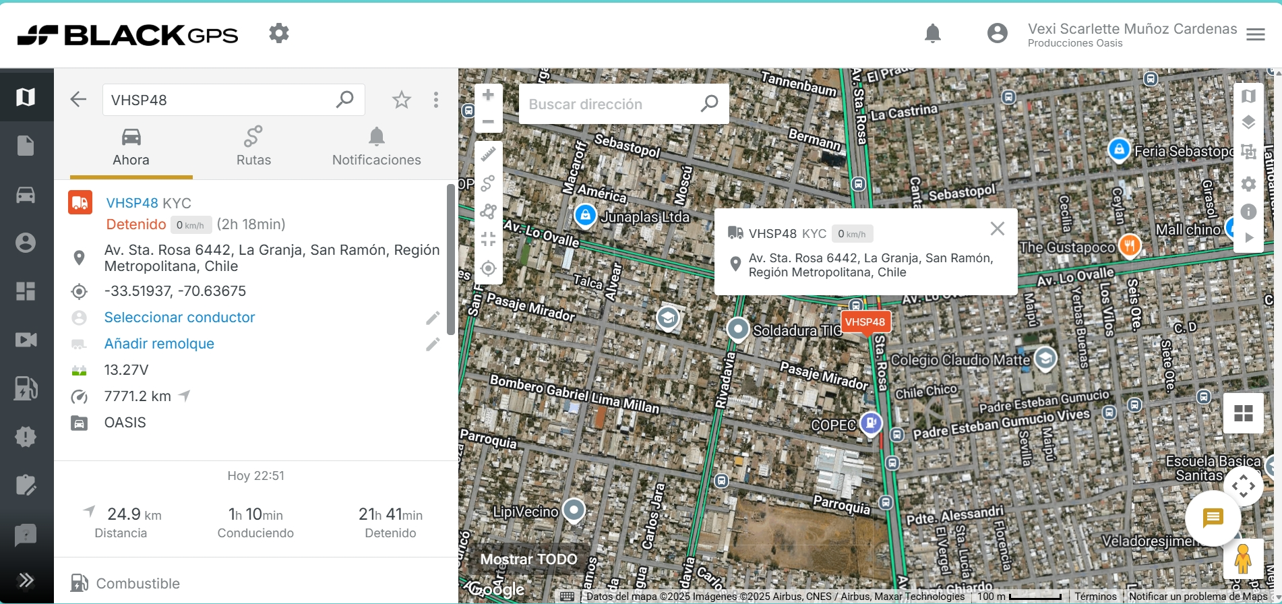Center map with locate target icon
Screen dimensions: 1282x604
pyautogui.click(x=489, y=268)
